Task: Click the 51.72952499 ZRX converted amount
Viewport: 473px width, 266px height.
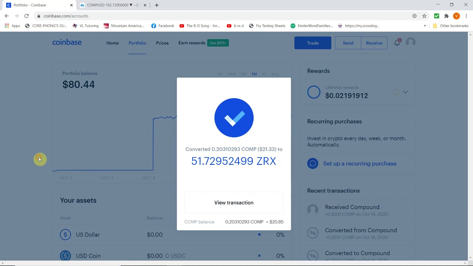Action: (234, 161)
